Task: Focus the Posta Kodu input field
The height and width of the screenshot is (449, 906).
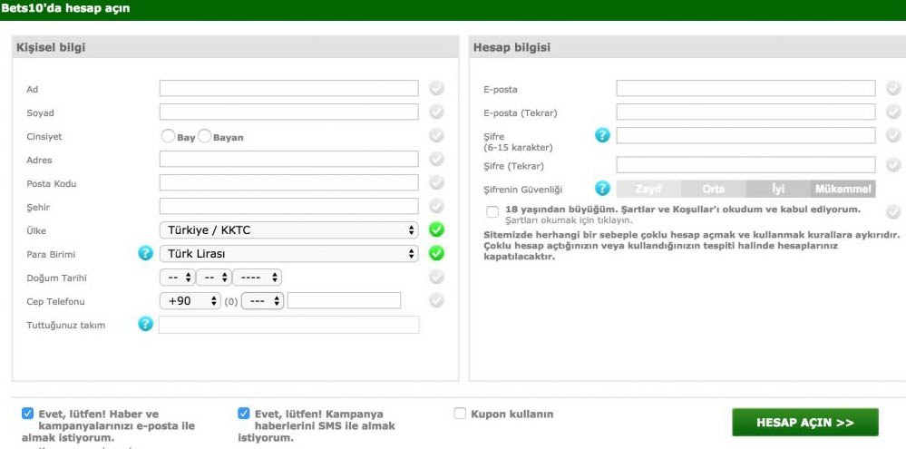Action: point(289,182)
